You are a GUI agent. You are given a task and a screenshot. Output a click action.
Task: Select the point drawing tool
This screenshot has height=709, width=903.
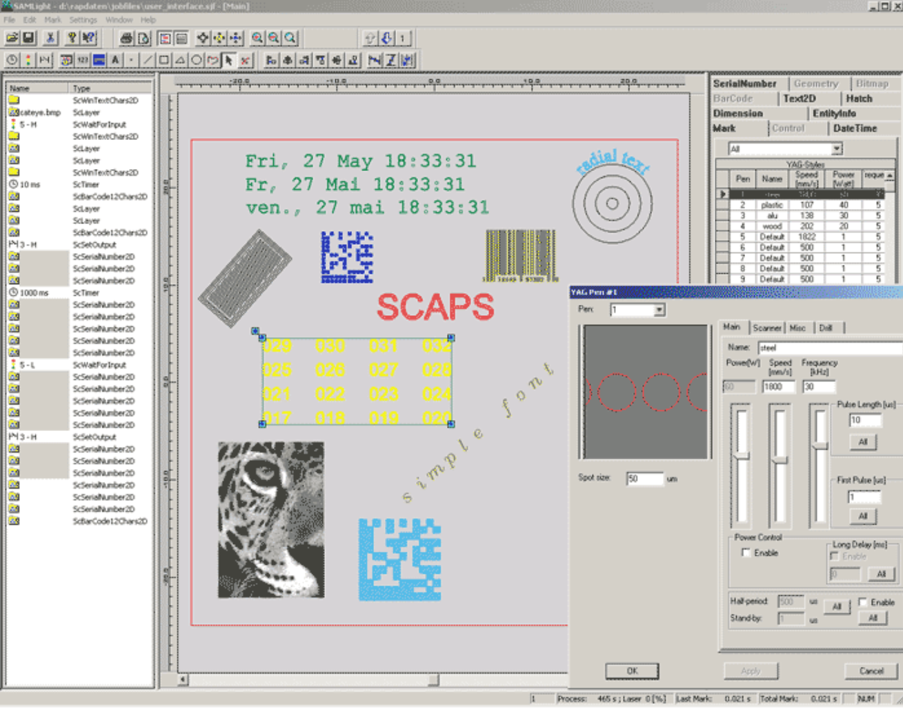pos(131,60)
